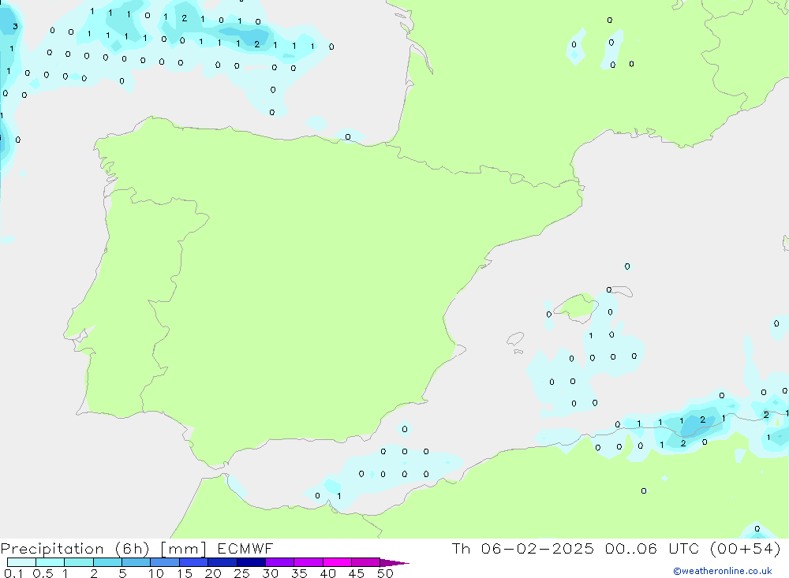Click the swatch for 45 to 50 mm
The width and height of the screenshot is (789, 578).
point(366,562)
